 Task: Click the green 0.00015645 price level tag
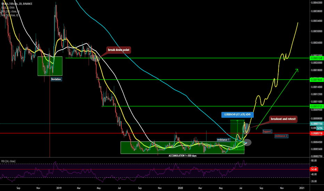317,80
